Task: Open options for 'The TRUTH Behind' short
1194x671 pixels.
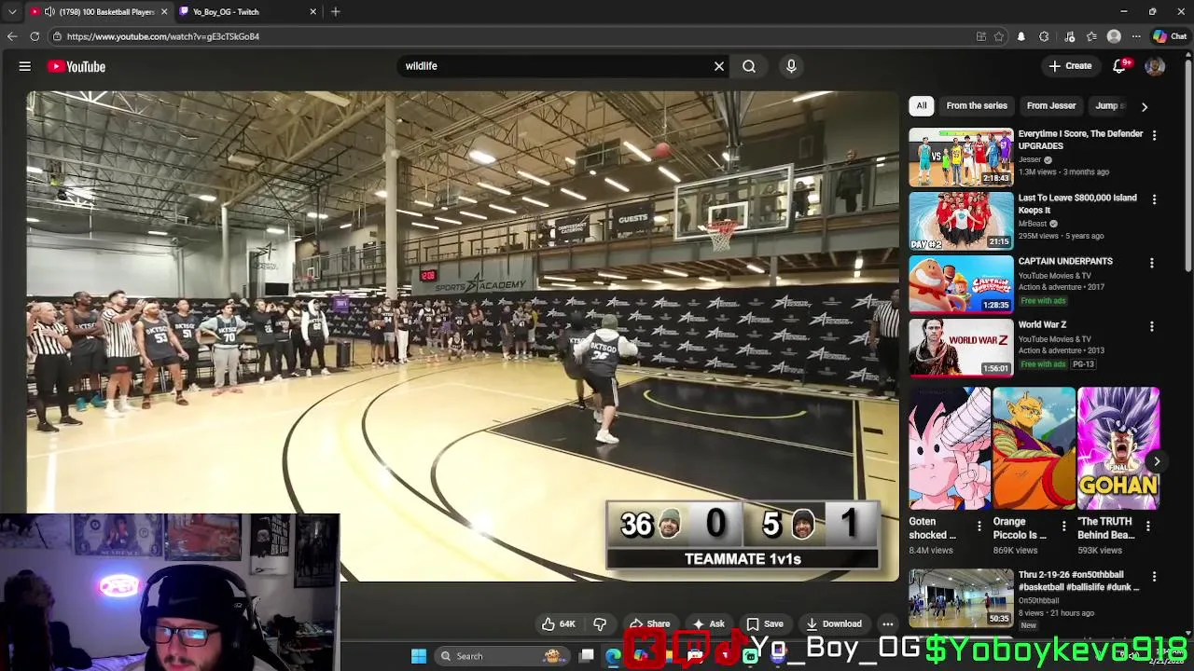Action: click(1147, 527)
